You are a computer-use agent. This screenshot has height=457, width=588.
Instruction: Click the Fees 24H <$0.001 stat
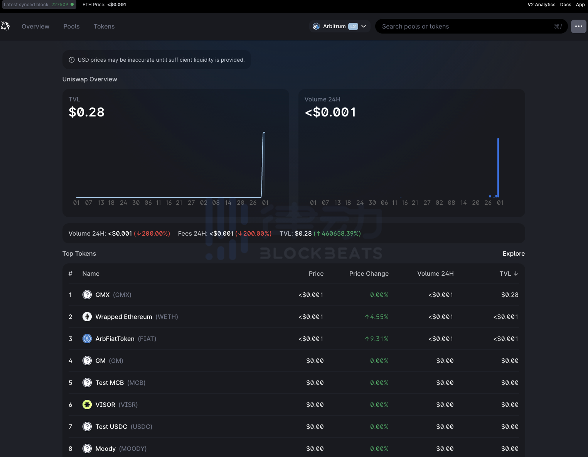(224, 233)
